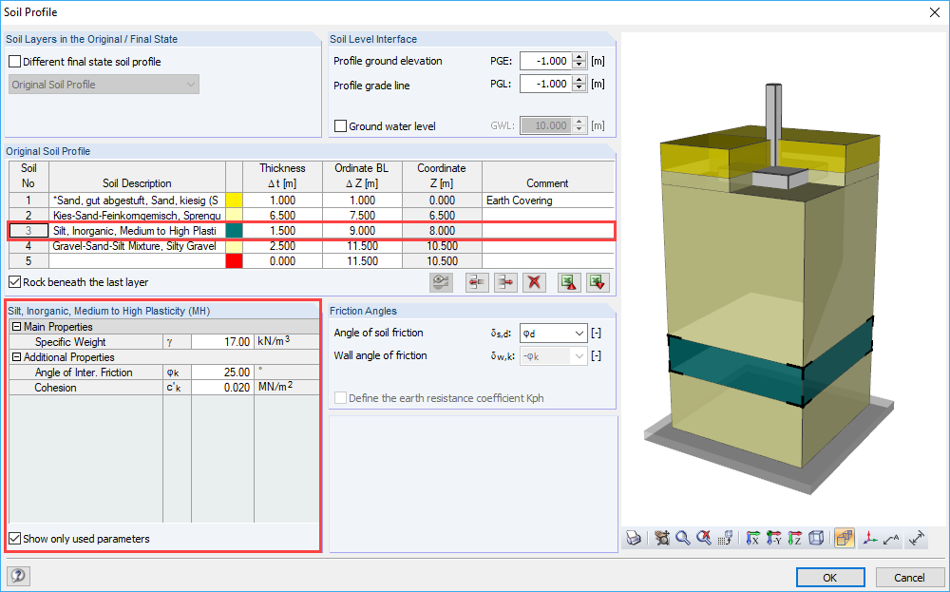950x592 pixels.
Task: Click the magnifier with red X icon
Action: pos(703,538)
